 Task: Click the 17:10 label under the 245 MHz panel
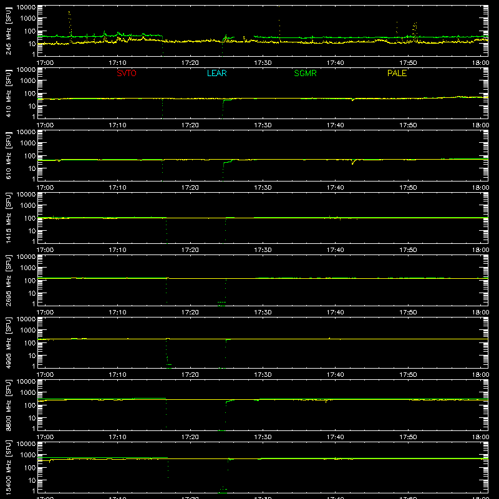117,63
